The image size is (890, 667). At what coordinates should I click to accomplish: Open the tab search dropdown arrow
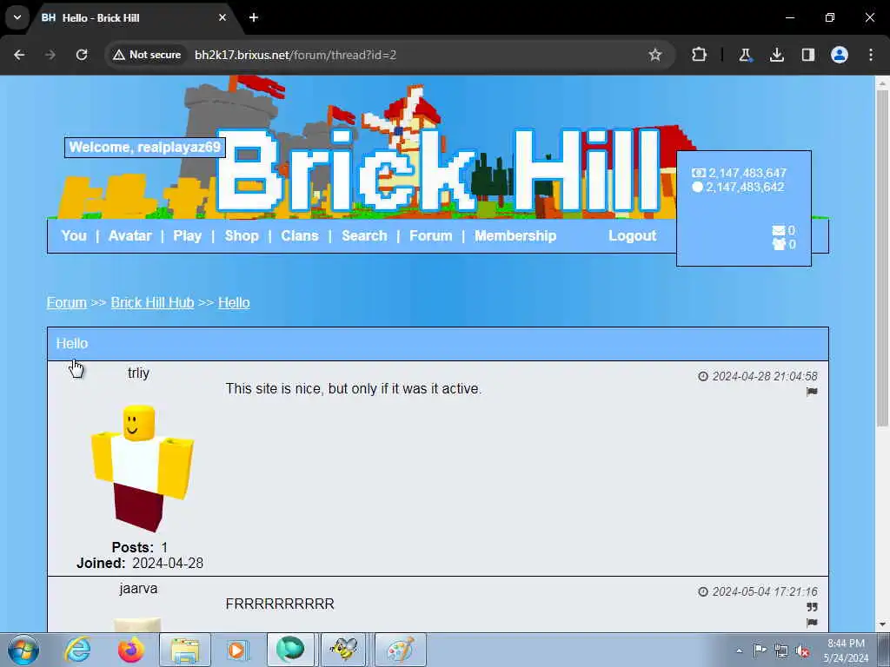click(17, 17)
